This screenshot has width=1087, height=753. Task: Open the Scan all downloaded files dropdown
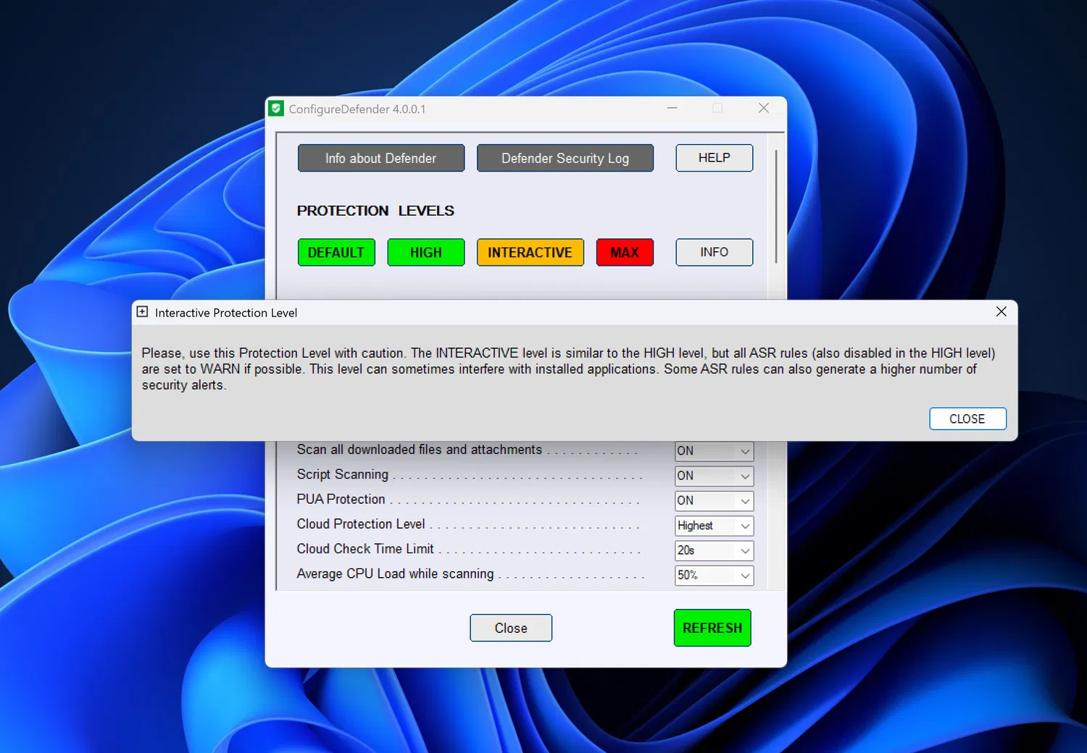(714, 451)
